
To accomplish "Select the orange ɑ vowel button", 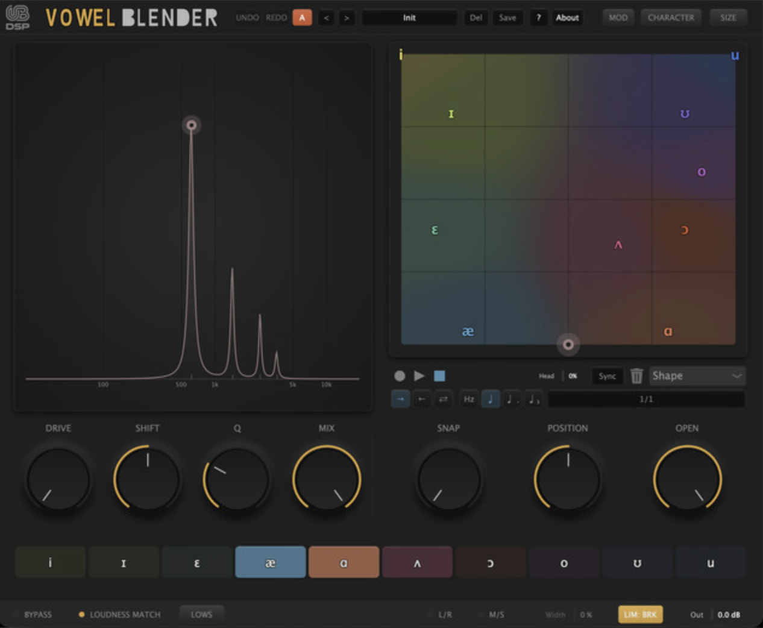I will coord(344,562).
